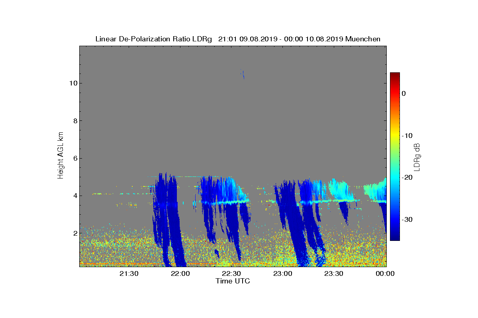
Task: Select the 22:30 time tick label
Action: 231,273
